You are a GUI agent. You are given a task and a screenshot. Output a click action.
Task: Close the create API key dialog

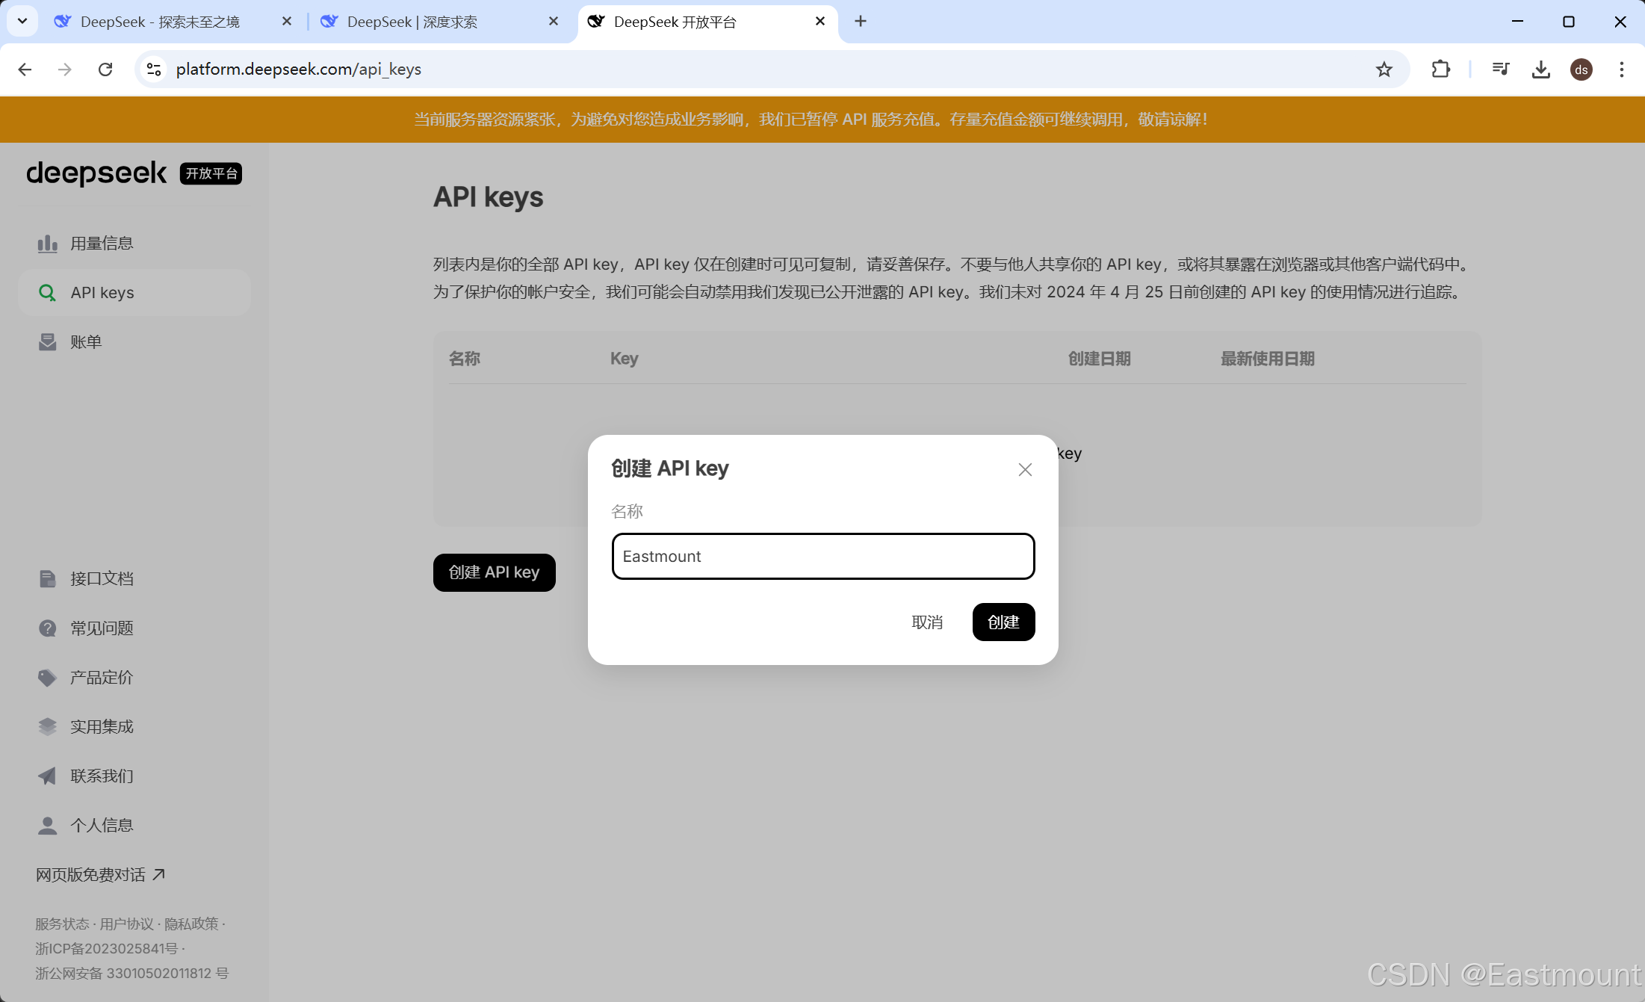coord(1025,469)
